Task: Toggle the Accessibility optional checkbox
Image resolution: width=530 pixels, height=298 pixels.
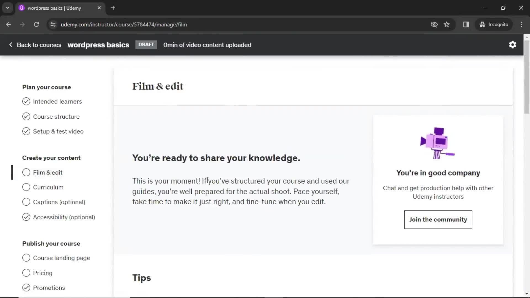Action: click(x=26, y=217)
